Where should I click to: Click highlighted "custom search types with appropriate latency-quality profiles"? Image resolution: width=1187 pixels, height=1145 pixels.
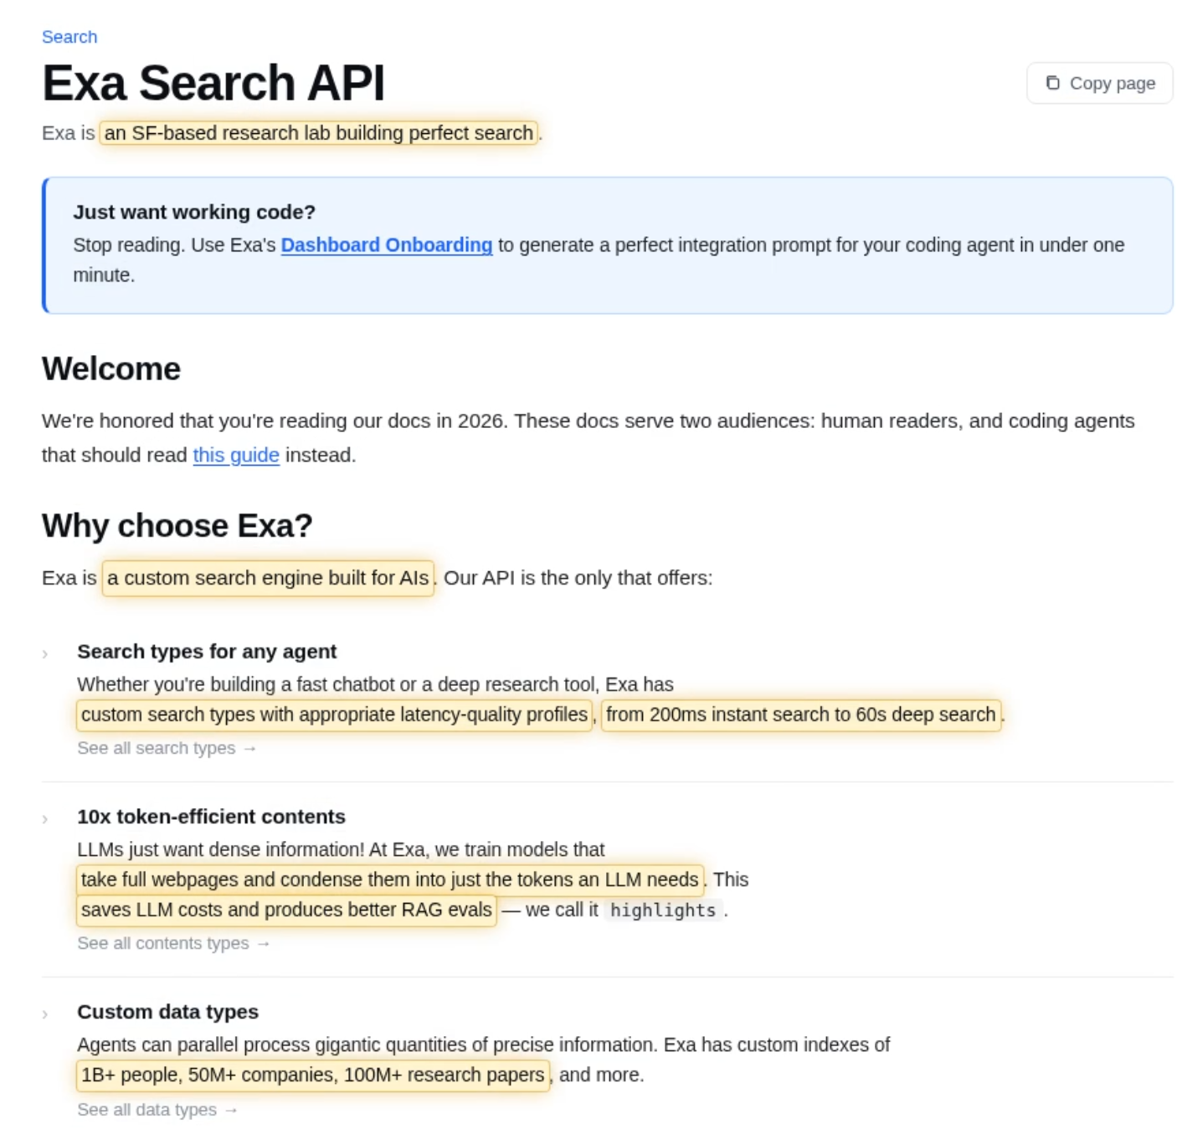(335, 714)
